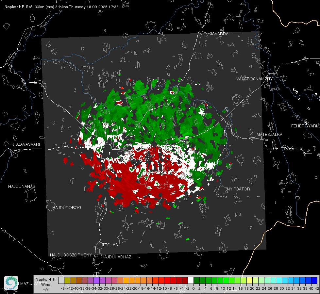The width and height of the screenshot is (320, 294).
Task: Click the Napkor-HR Wind m/s legend title
Action: coord(45,285)
